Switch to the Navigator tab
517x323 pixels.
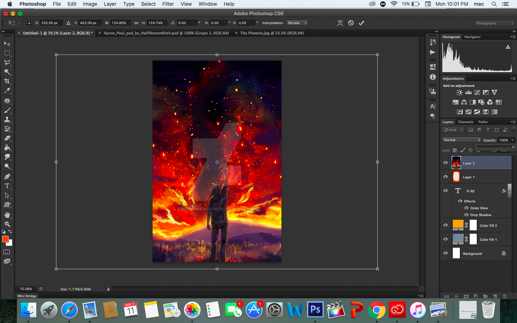[472, 37]
